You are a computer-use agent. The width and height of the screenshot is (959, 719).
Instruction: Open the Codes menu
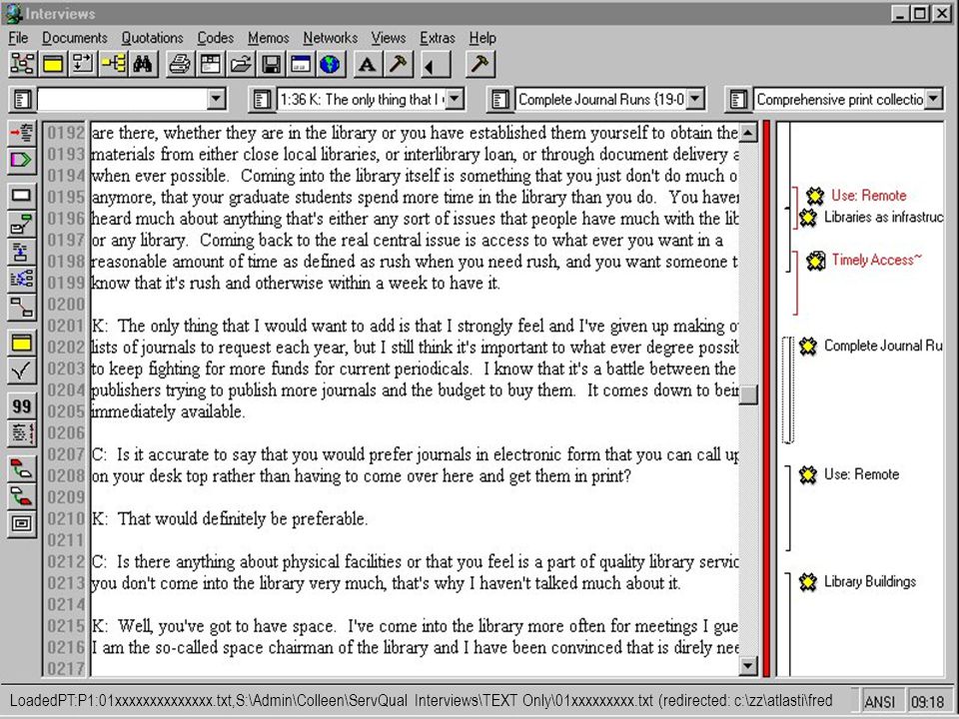[x=216, y=38]
